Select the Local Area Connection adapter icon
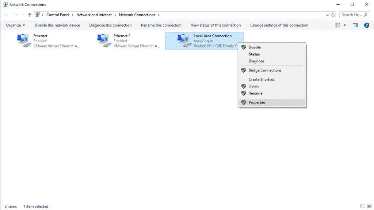Image resolution: width=374 pixels, height=210 pixels. click(x=184, y=41)
